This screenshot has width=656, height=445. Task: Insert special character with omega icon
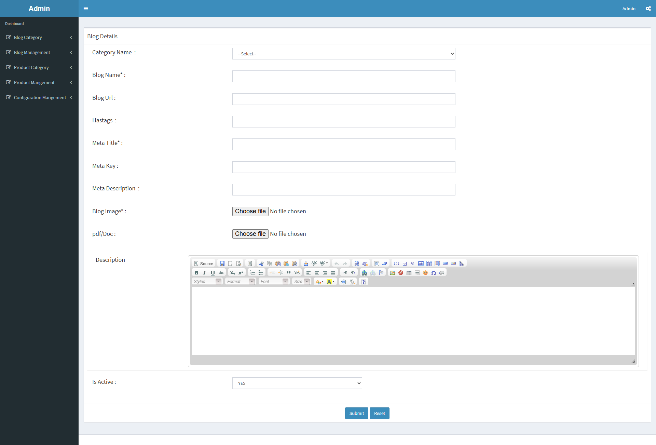(434, 273)
